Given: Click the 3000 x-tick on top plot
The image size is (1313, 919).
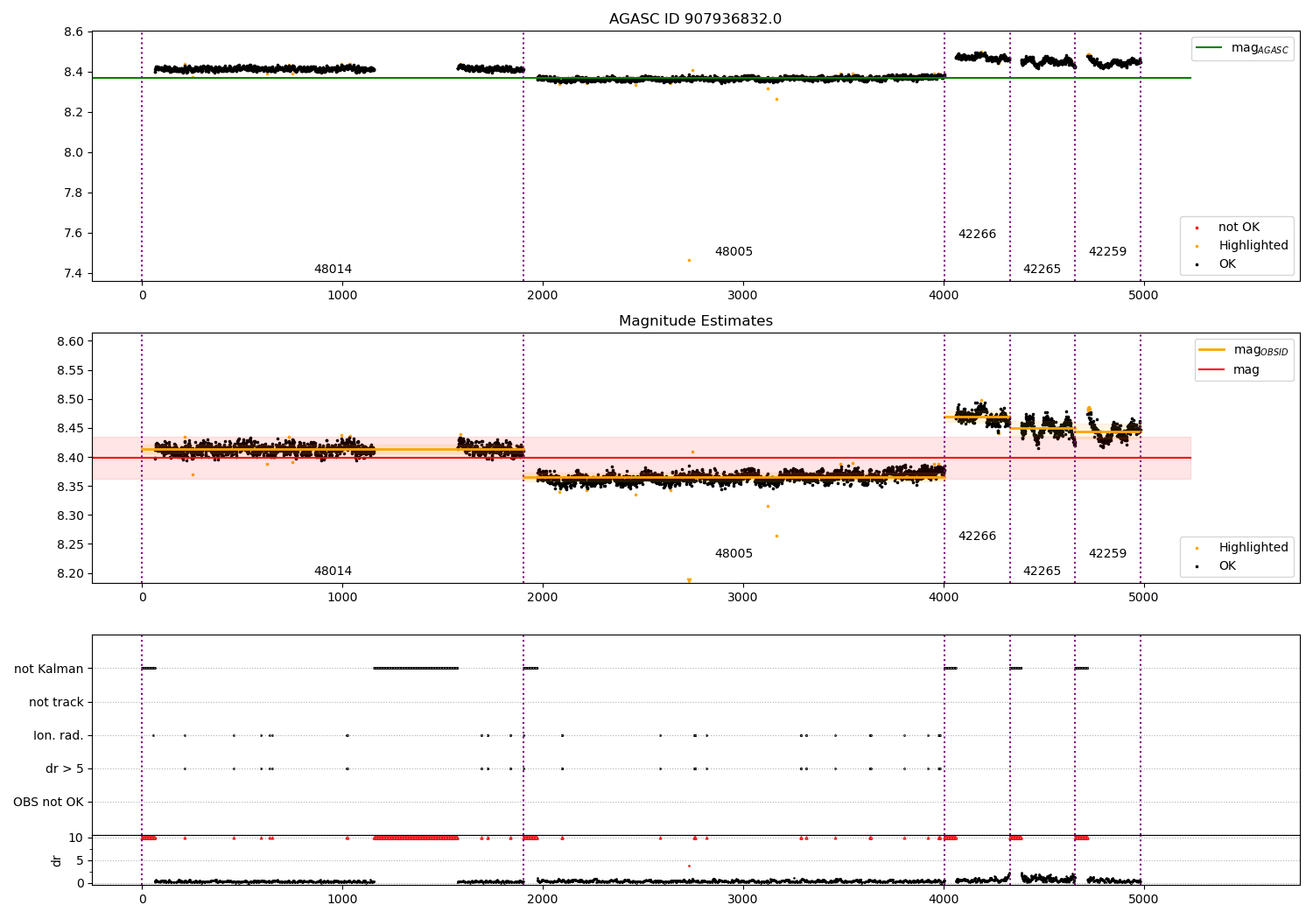Looking at the screenshot, I should point(742,296).
